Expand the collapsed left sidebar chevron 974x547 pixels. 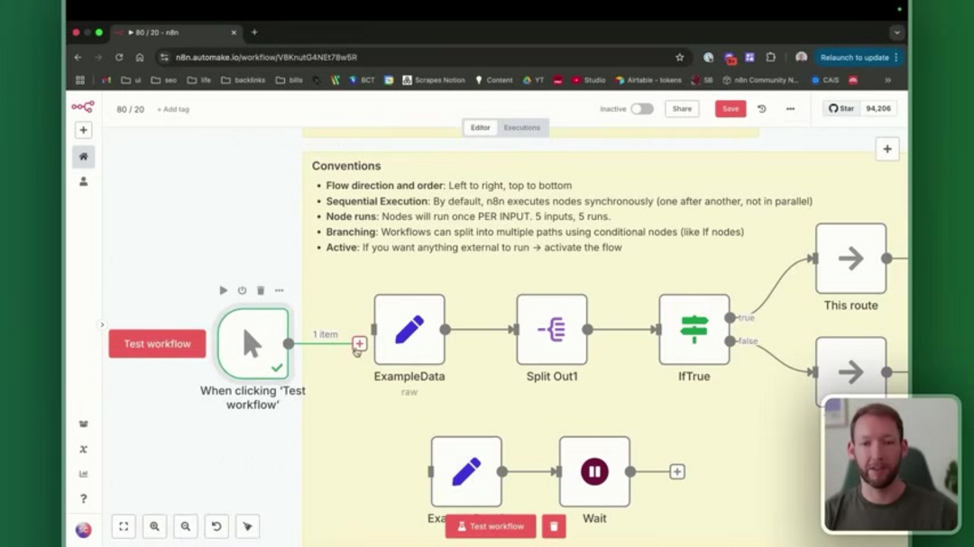point(102,324)
